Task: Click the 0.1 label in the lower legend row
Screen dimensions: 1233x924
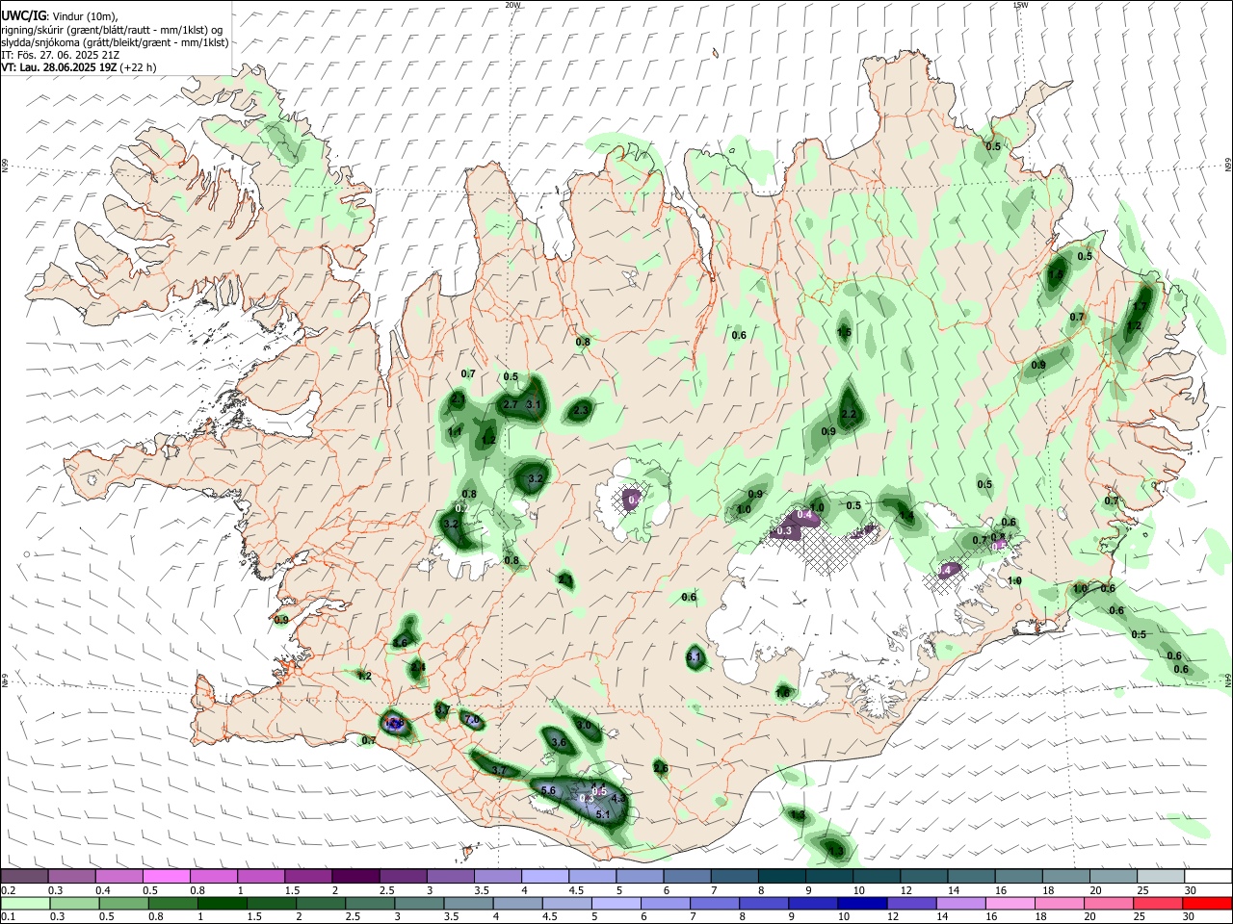Action: 8,917
